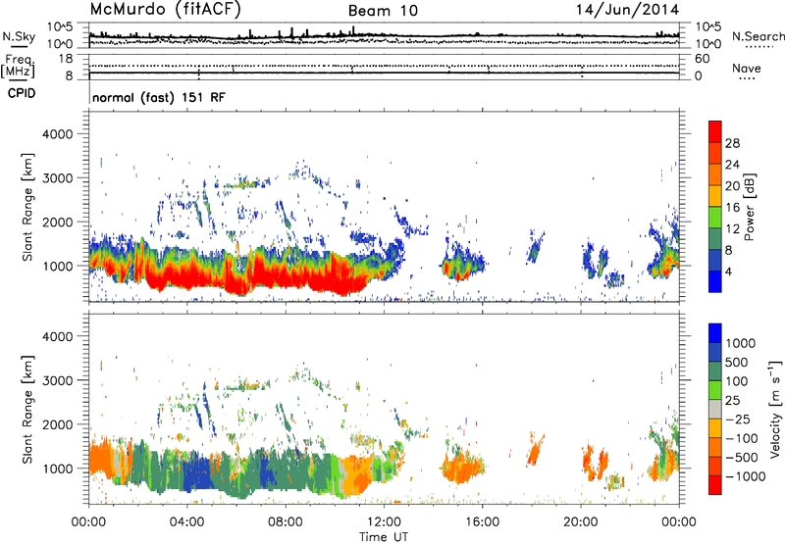This screenshot has width=785, height=543.
Task: Click the 100 label on velocity colorbar
Action: coord(737,381)
